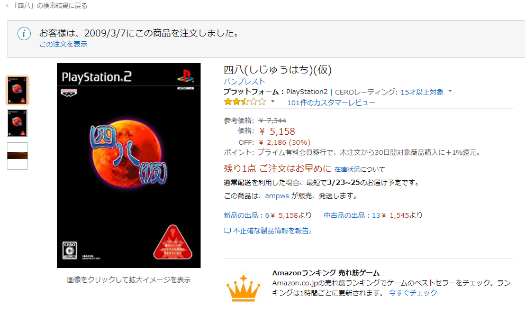Open 101件のカスタマーレビュー reviews

point(331,103)
